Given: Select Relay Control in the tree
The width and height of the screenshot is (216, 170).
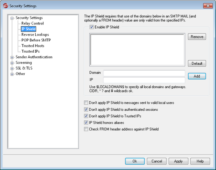Looking at the screenshot, I should tap(32, 23).
